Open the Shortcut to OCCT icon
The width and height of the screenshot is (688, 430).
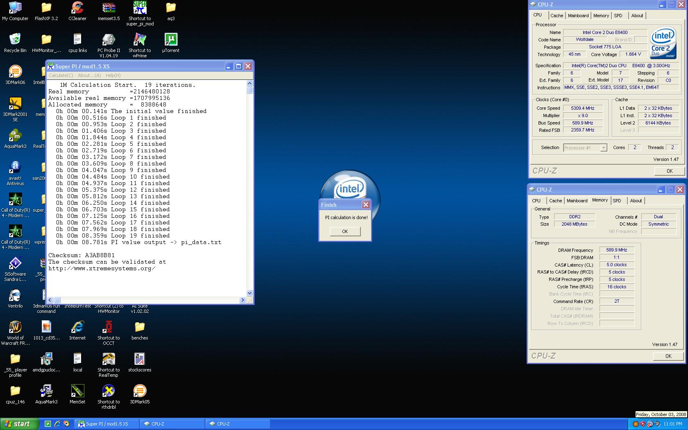pos(109,333)
